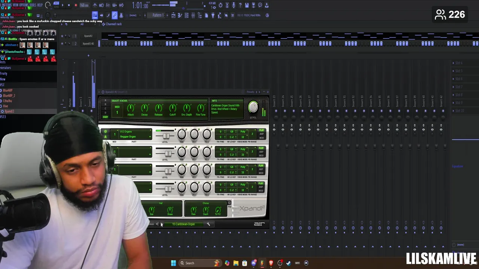
Task: Open the Chorus effect type dropdown
Action: (206, 203)
